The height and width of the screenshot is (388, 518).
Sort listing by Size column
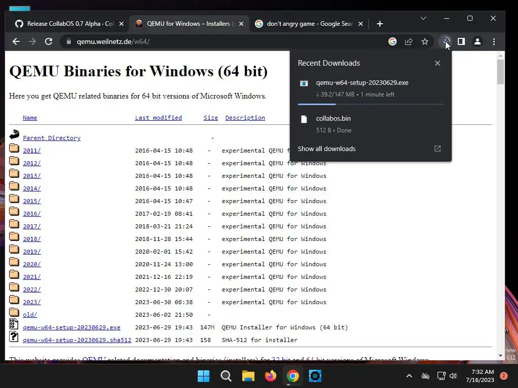(211, 118)
